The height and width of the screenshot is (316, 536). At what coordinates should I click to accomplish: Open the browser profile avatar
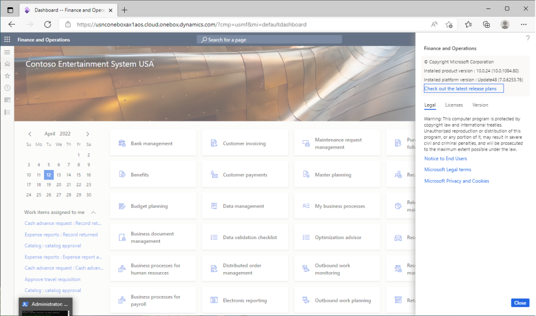(505, 24)
